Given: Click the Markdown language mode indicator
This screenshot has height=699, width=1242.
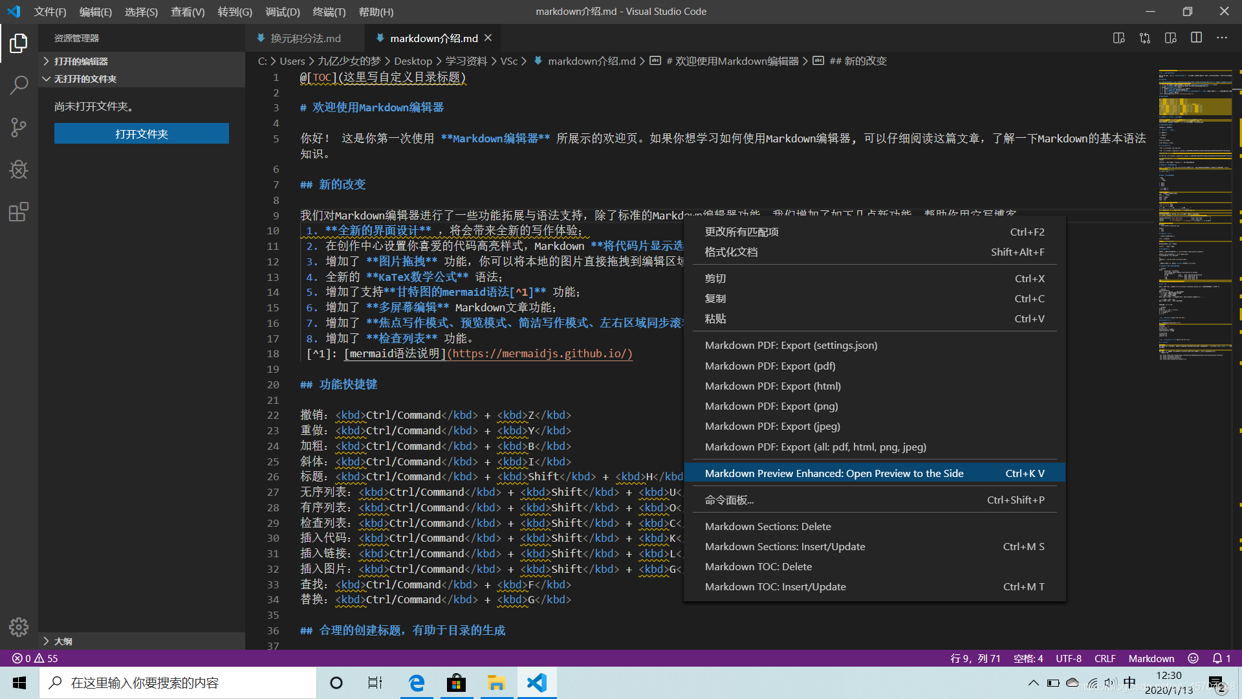Looking at the screenshot, I should pos(1151,658).
